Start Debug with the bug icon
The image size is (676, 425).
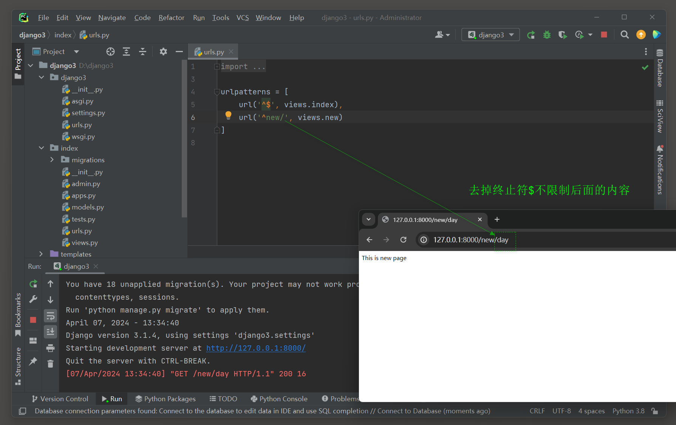[x=547, y=35]
